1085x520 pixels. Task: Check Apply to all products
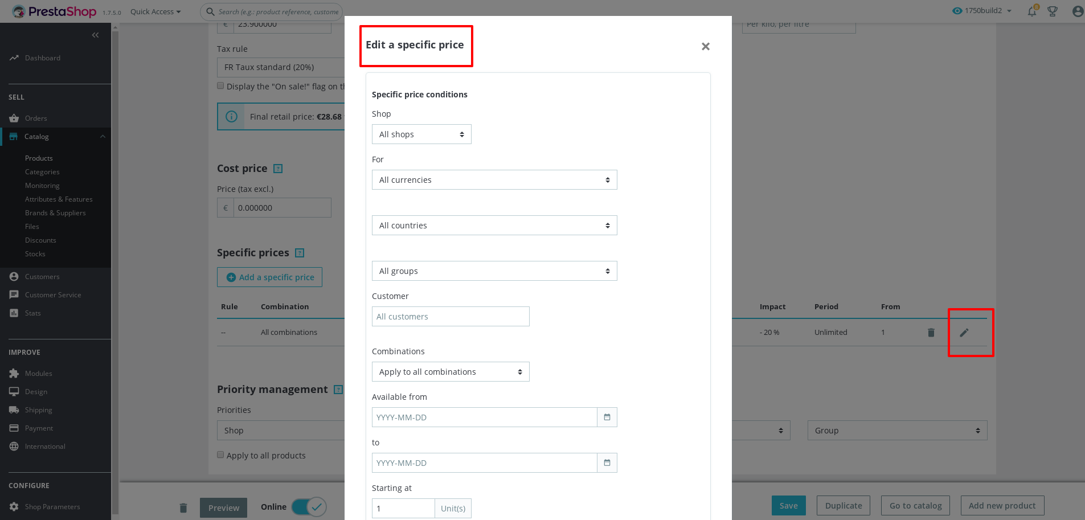tap(220, 455)
